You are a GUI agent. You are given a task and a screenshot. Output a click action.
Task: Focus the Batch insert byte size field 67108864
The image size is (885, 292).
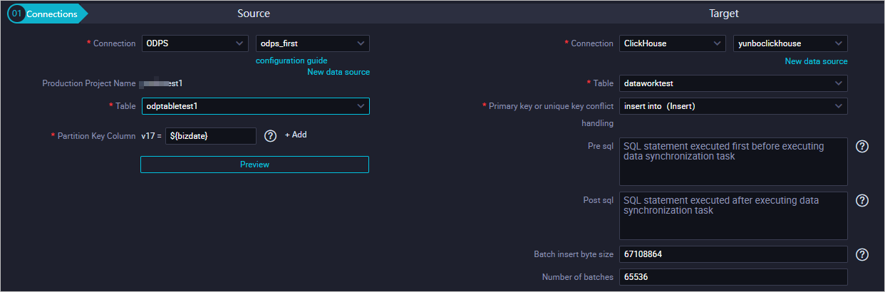733,254
